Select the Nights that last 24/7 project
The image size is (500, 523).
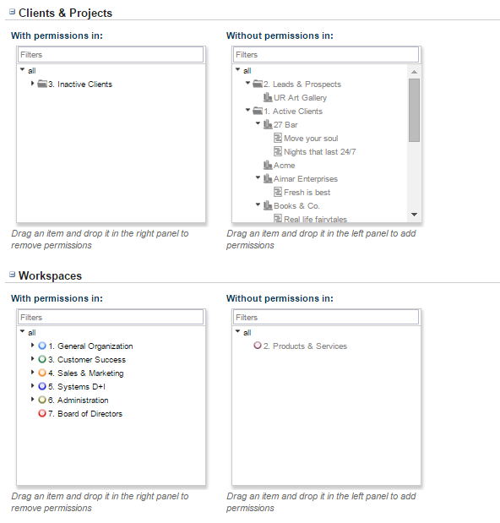(x=319, y=152)
